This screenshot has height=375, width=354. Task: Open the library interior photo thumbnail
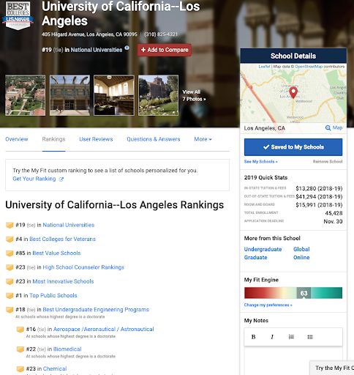coord(114,95)
